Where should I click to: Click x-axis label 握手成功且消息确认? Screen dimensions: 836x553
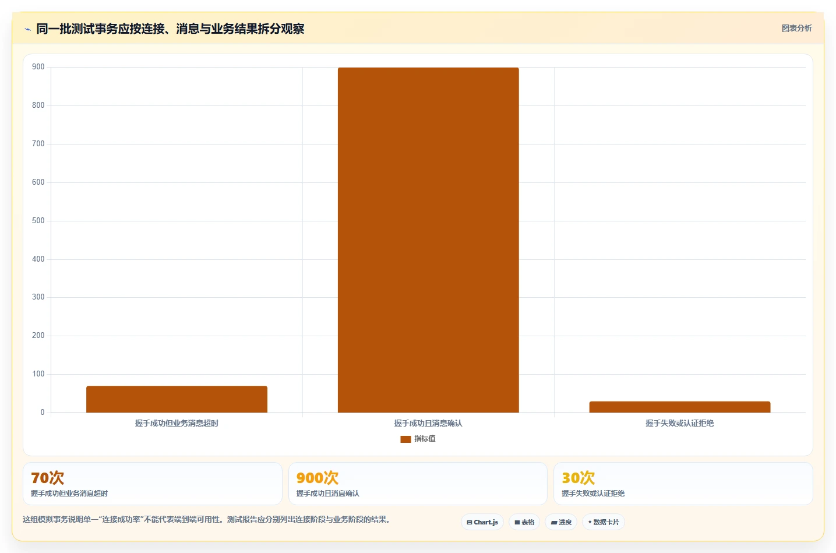[428, 423]
